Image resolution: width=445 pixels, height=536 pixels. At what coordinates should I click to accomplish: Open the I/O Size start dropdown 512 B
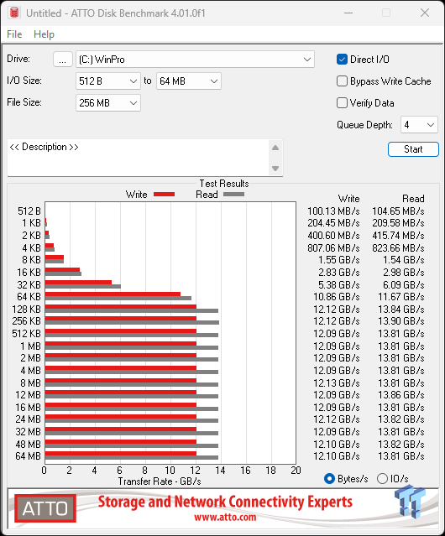coord(108,81)
